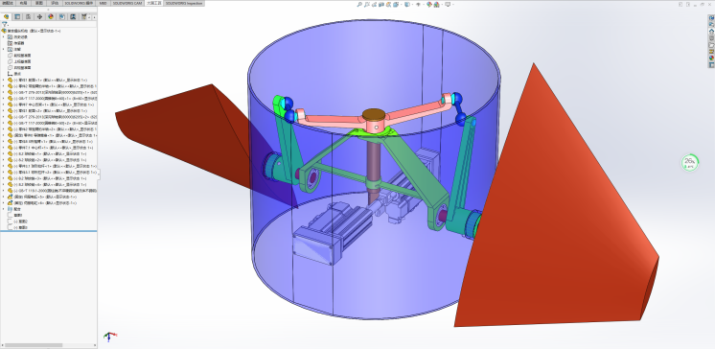Screen dimensions: 715x349
Task: Click Section View icon in view toolbar
Action: [381, 5]
